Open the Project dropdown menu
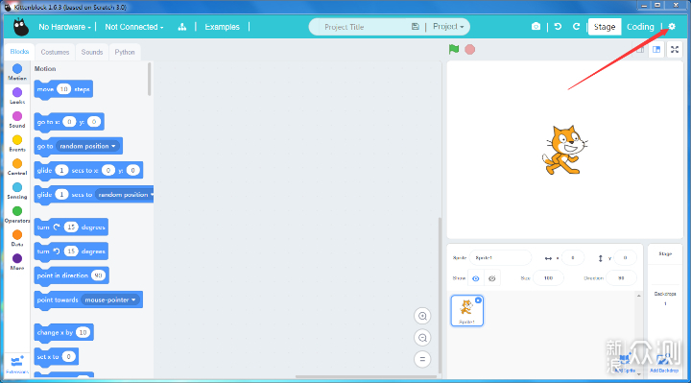The width and height of the screenshot is (691, 383). click(448, 27)
